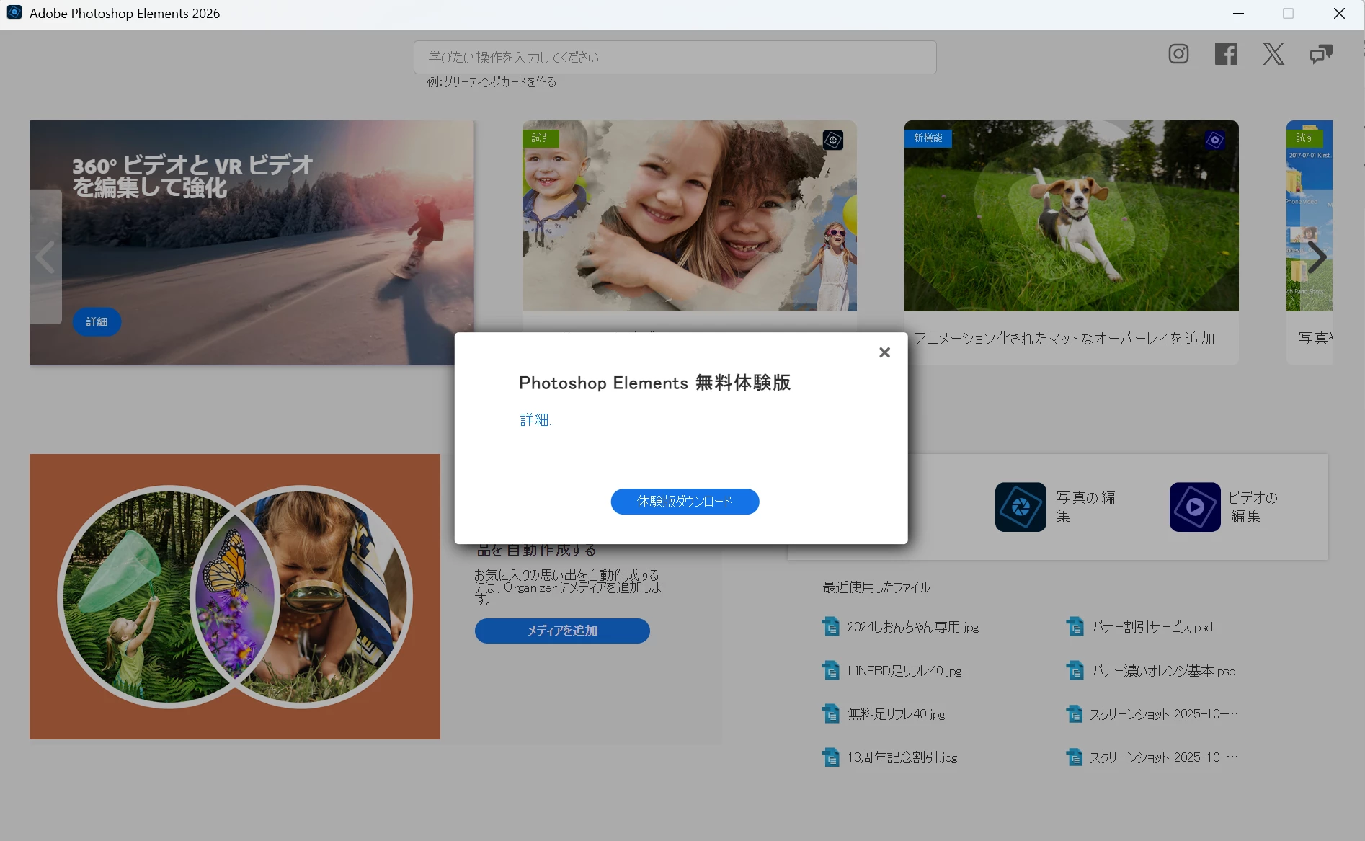Click the 試す tag on the kids card
This screenshot has width=1365, height=841.
point(541,138)
